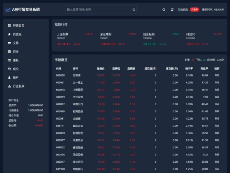Image resolution: width=230 pixels, height=173 pixels.
Task: Add 包钢股份 to watchlist with 自选
Action: pos(217,133)
